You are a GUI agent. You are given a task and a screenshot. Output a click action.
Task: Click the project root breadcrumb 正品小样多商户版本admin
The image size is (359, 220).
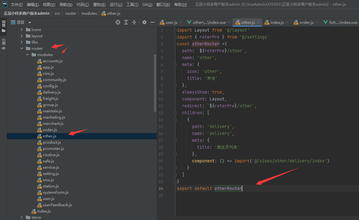pyautogui.click(x=27, y=13)
